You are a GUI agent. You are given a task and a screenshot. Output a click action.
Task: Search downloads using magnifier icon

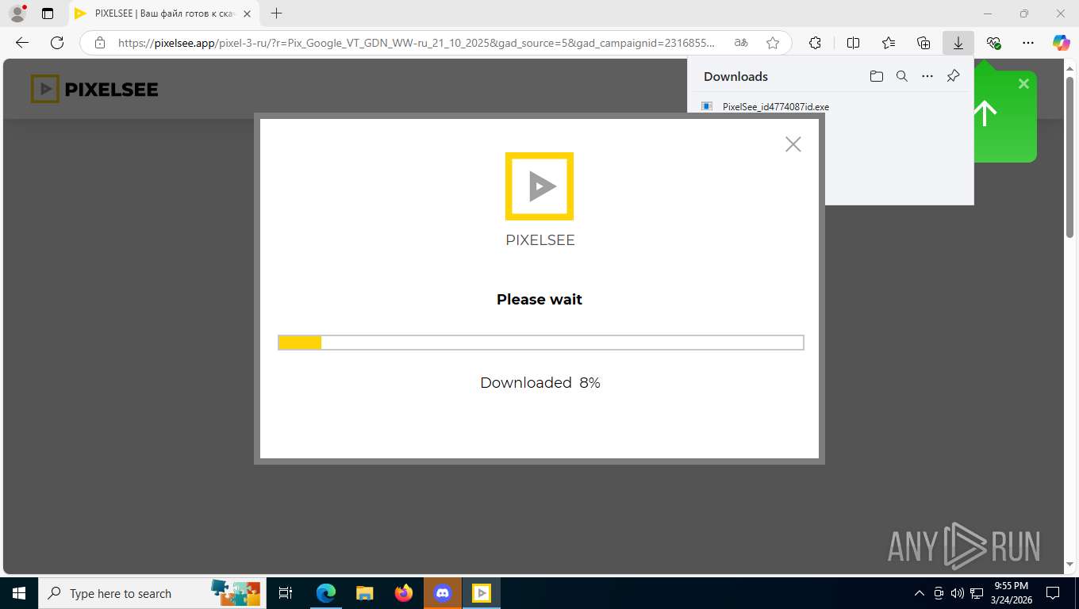point(901,76)
